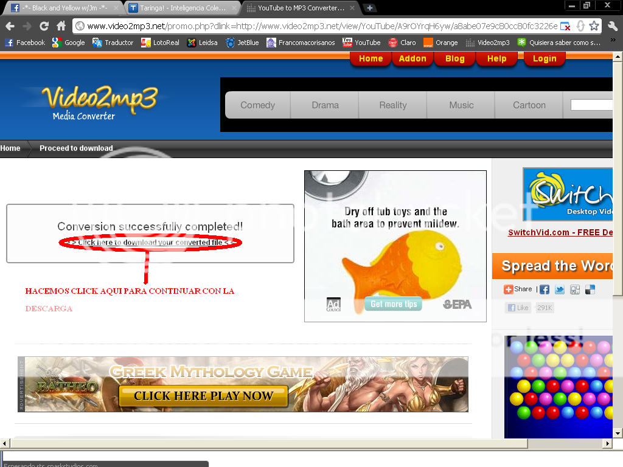Click the bubble shooter game ad thumbnail
This screenshot has width=623, height=467.
coord(559,387)
